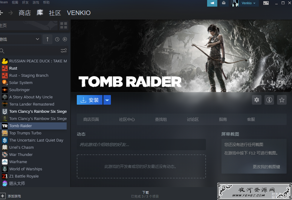Select Soulbringer in game list
Image resolution: width=292 pixels, height=200 pixels.
click(33, 90)
